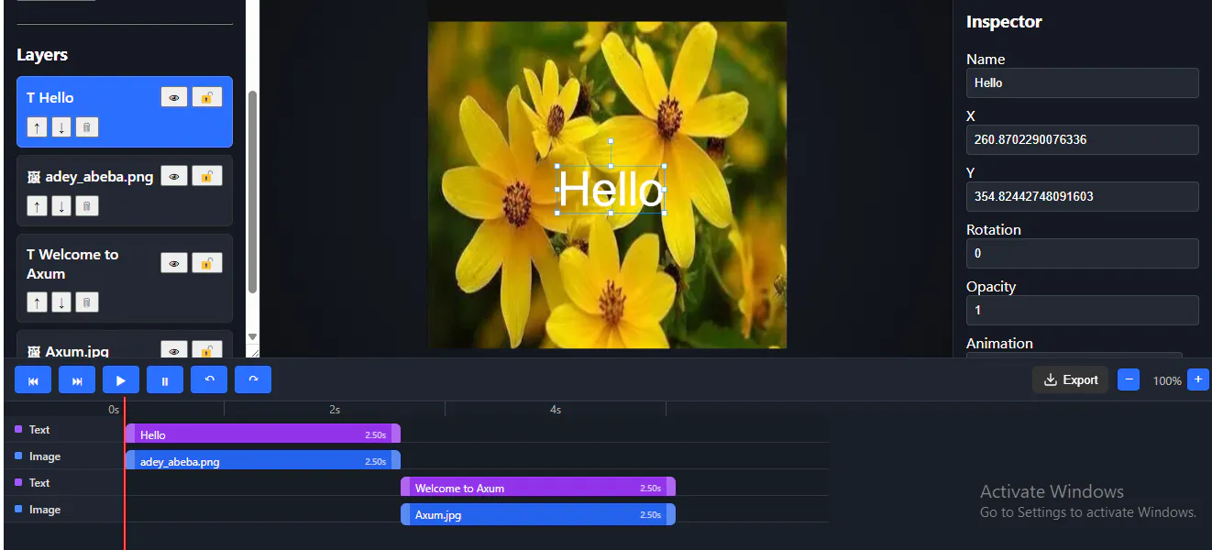Toggle lock on Welcome to Axum layer
The width and height of the screenshot is (1212, 550).
(207, 263)
